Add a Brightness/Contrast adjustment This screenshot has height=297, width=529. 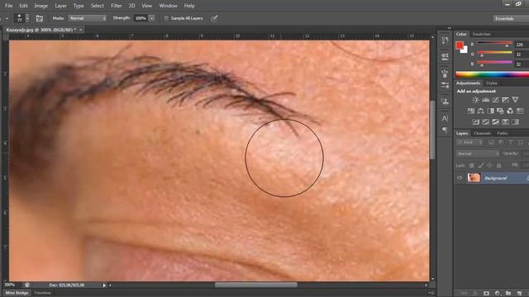[475, 100]
